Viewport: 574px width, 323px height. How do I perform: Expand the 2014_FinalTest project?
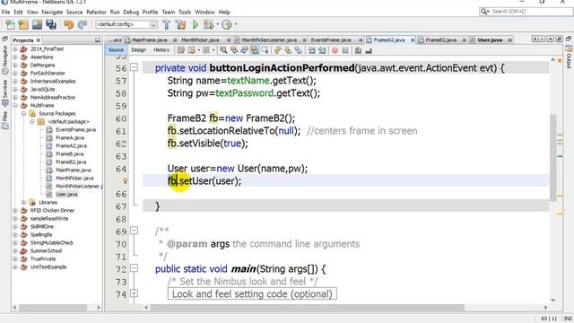coord(15,49)
